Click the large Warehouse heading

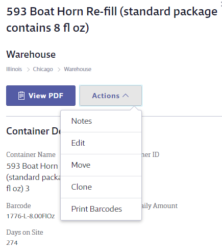click(31, 55)
